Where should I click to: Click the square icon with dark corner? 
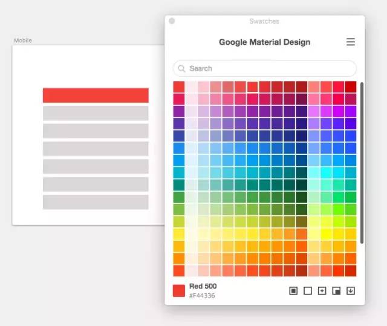(336, 291)
